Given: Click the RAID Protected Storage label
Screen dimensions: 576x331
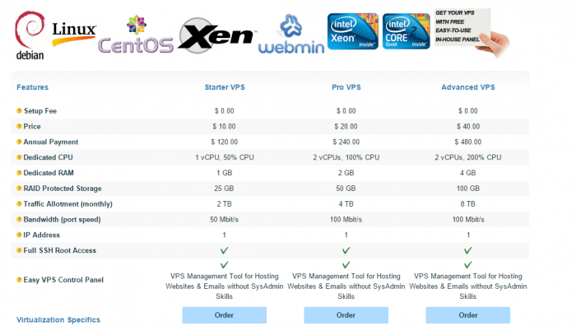Looking at the screenshot, I should pyautogui.click(x=63, y=189).
